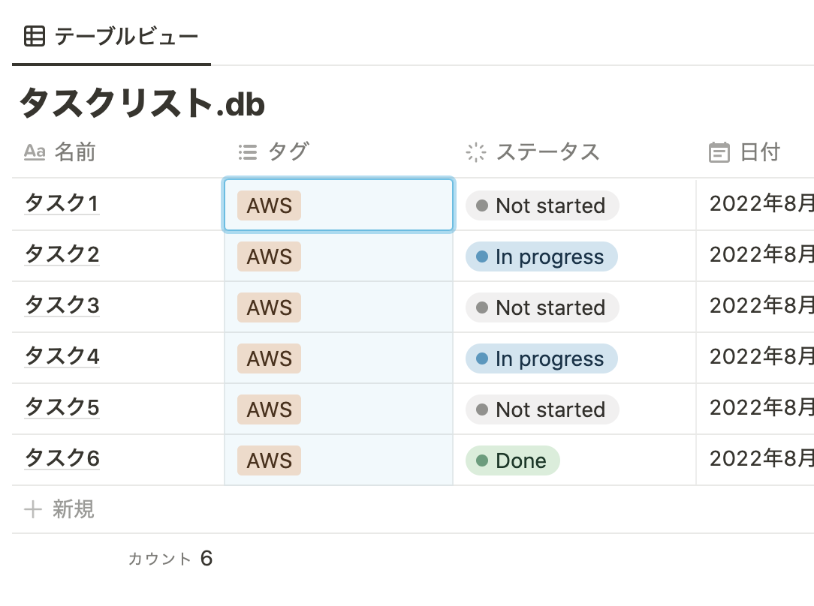
Task: Select the AWS tag on タスク3's row
Action: click(x=268, y=307)
